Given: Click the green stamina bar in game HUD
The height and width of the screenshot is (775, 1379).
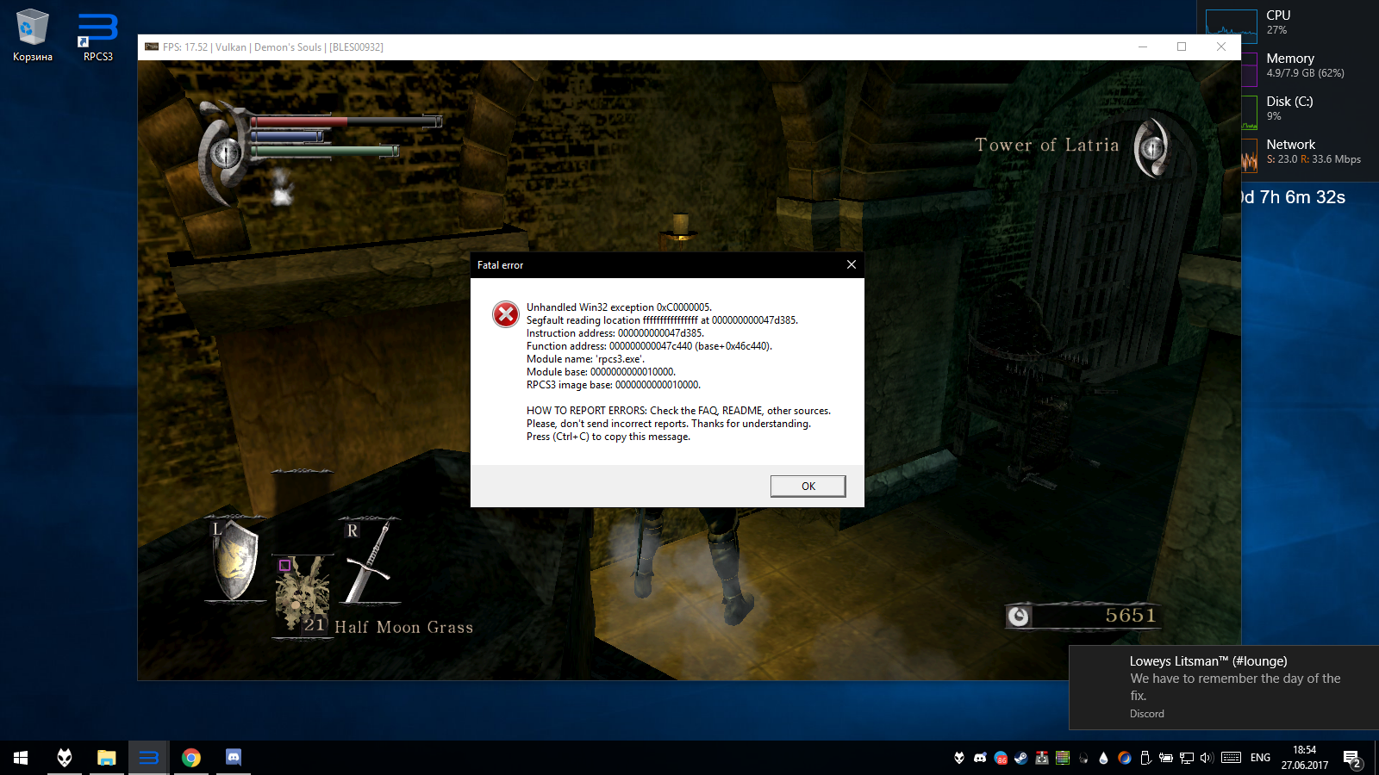Looking at the screenshot, I should [324, 151].
